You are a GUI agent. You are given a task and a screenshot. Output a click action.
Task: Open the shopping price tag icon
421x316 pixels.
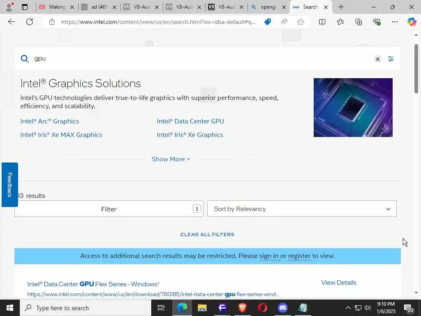[x=267, y=22]
